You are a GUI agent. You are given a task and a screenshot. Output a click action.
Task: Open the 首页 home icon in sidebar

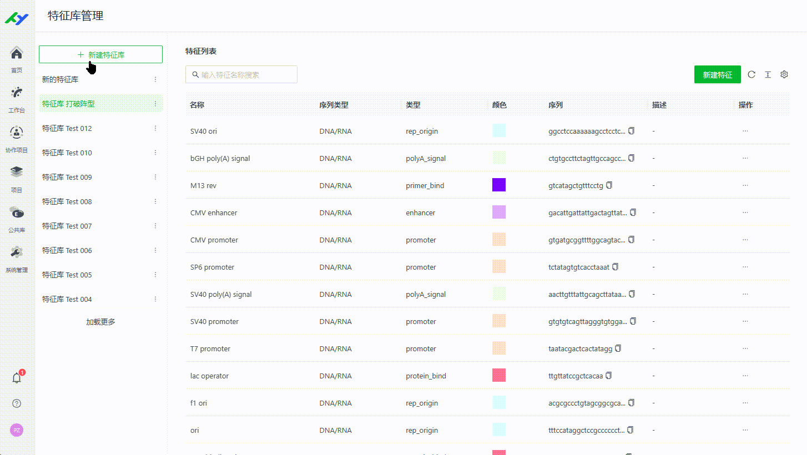[17, 54]
